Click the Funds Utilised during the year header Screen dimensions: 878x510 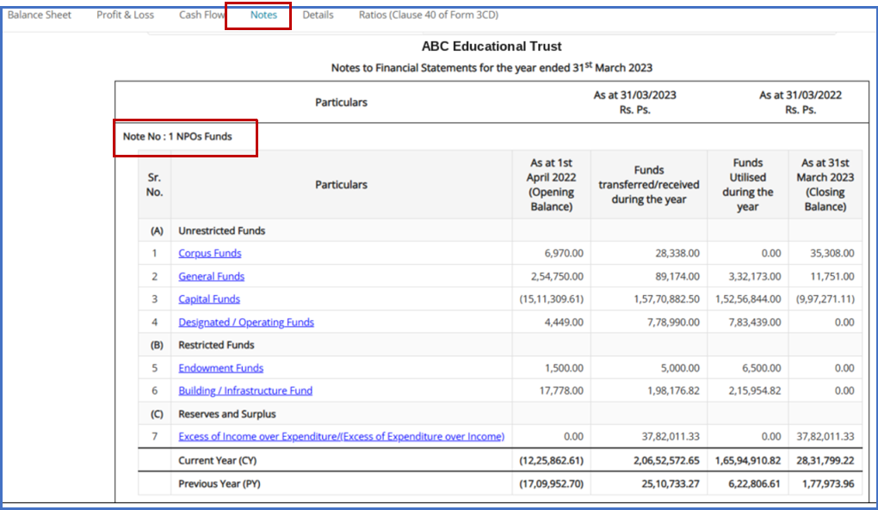point(747,185)
